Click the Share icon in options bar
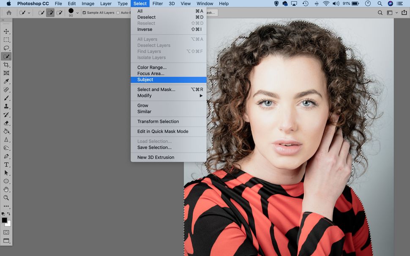 (404, 13)
